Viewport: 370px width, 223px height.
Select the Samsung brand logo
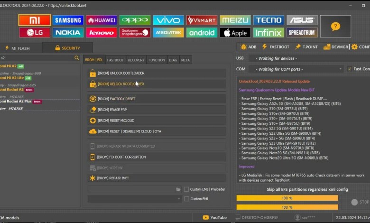pyautogui.click(x=68, y=20)
